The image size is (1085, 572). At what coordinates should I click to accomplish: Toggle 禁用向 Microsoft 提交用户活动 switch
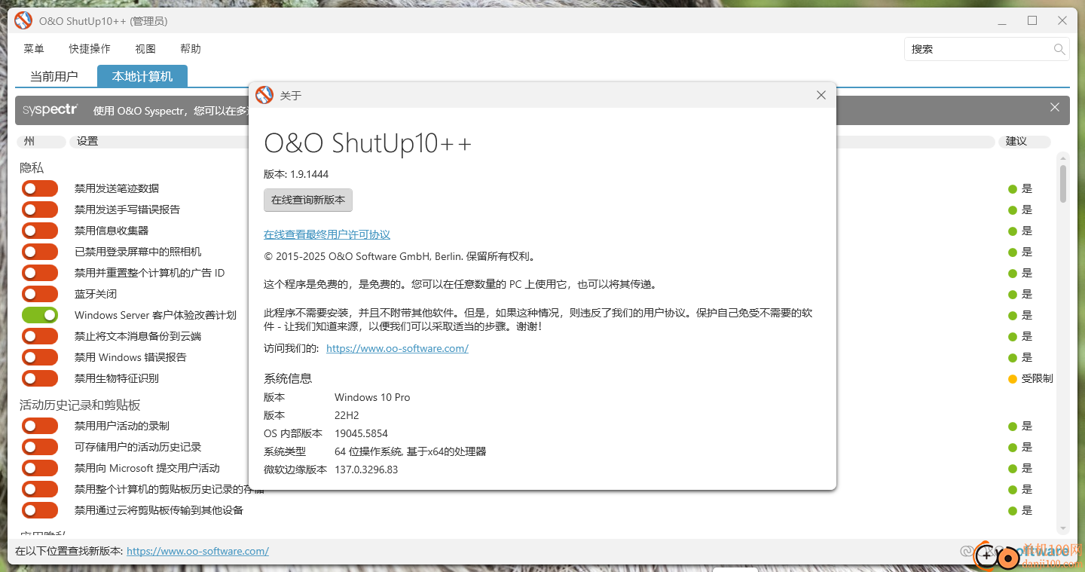[40, 468]
